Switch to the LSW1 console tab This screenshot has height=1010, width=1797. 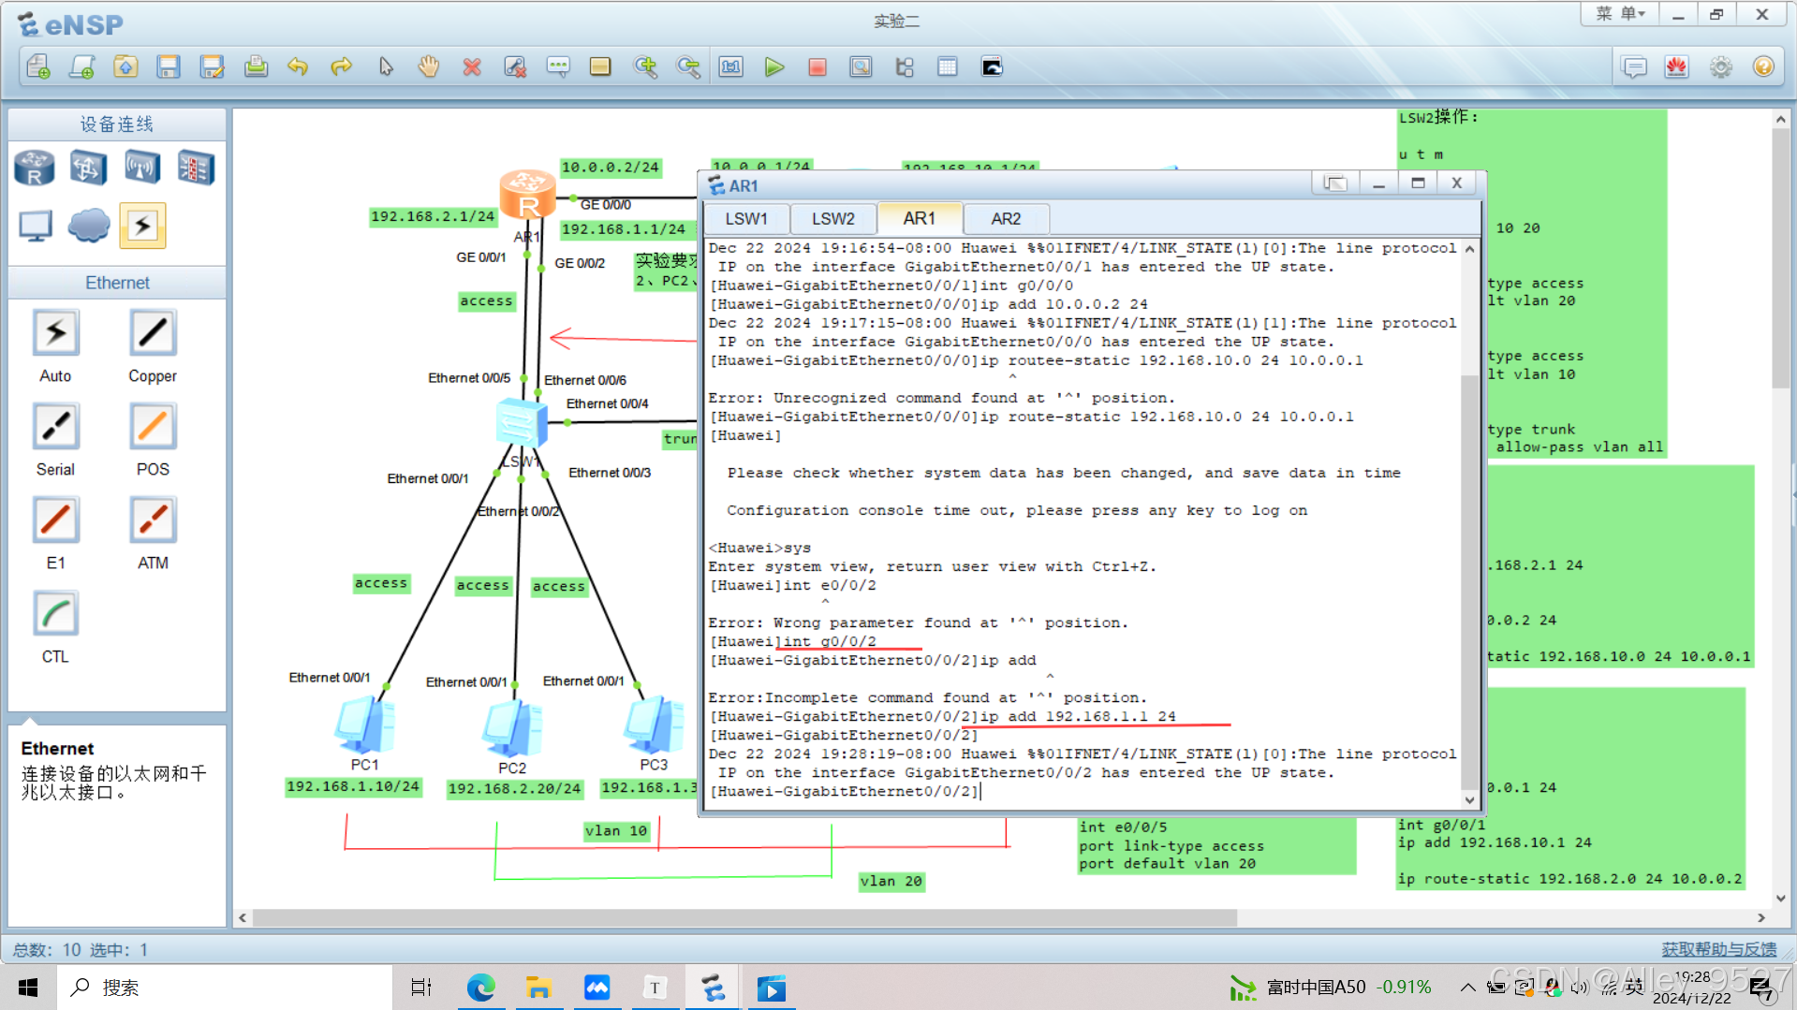746,219
